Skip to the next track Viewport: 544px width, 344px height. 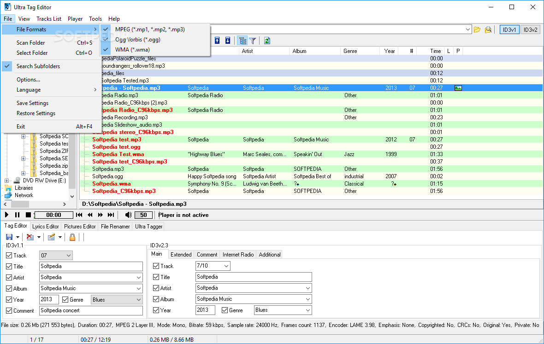[111, 215]
